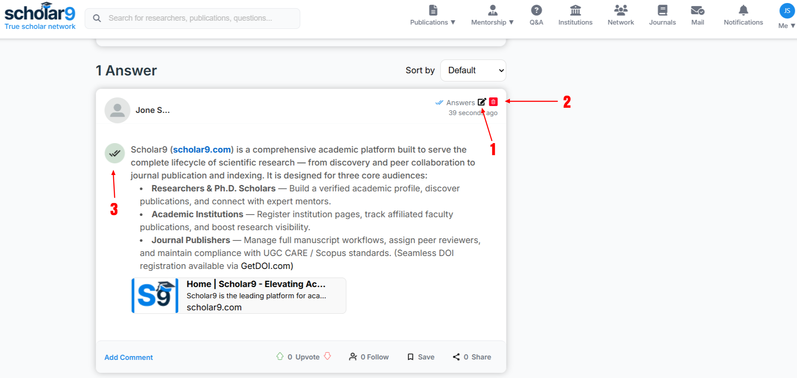Open the Journals page
The image size is (797, 378).
tap(663, 16)
